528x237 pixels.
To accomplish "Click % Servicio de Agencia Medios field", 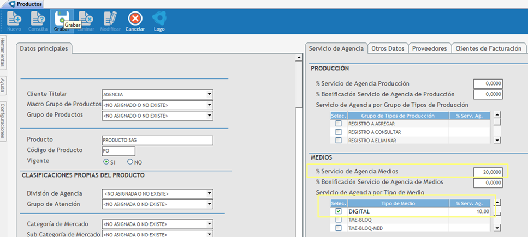I will (488, 172).
